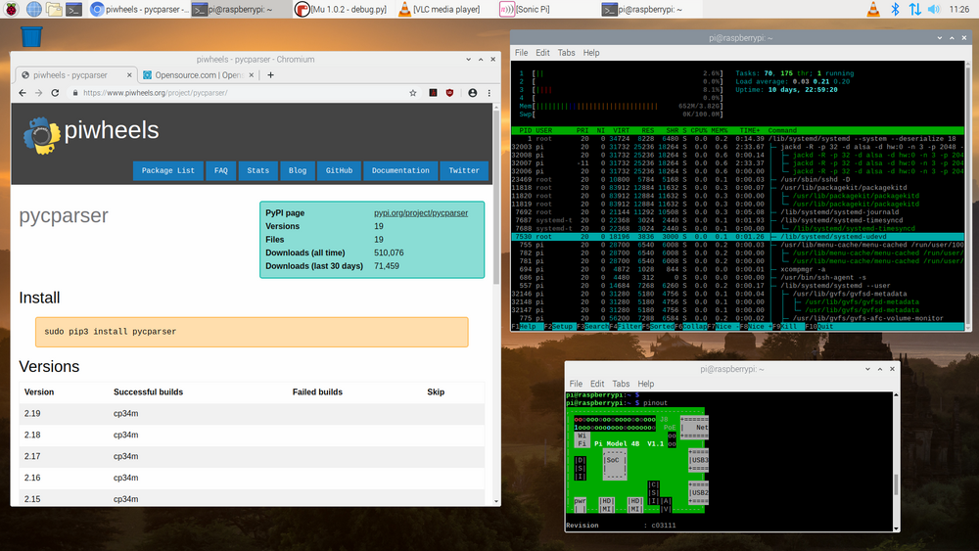This screenshot has height=551, width=979.
Task: Open the Bluetooth menu in the tray
Action: click(895, 9)
